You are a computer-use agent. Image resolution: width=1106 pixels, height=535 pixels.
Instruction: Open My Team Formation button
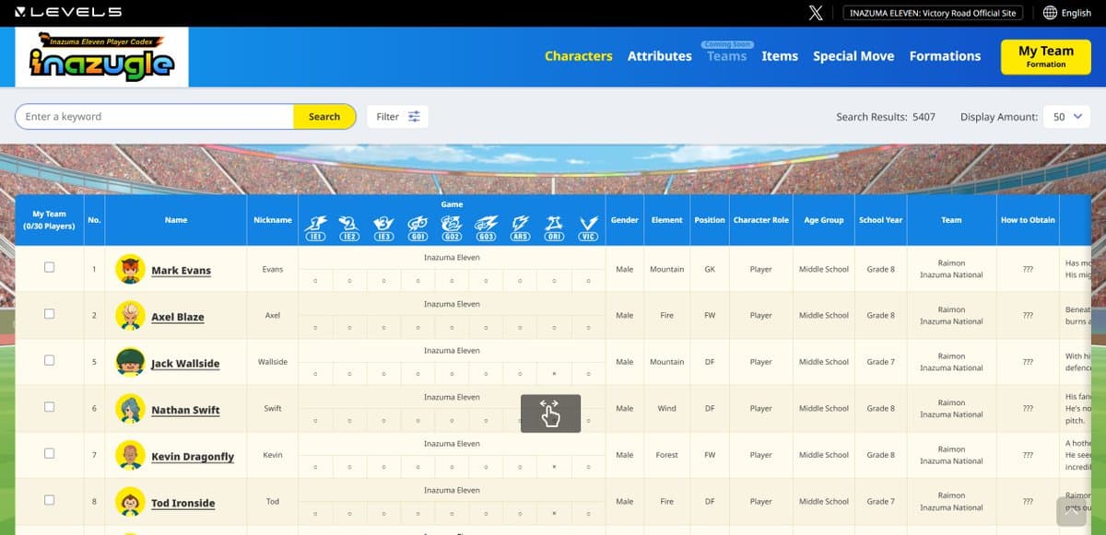point(1046,56)
